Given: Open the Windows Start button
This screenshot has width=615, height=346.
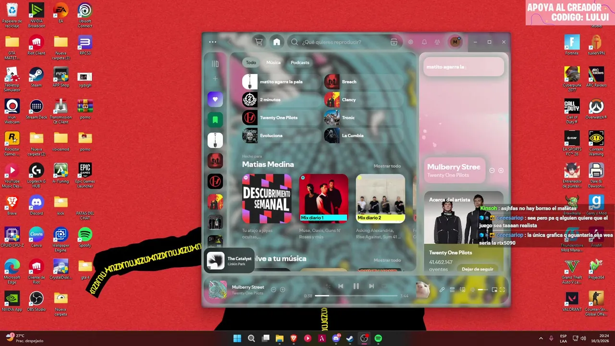Looking at the screenshot, I should click(237, 338).
